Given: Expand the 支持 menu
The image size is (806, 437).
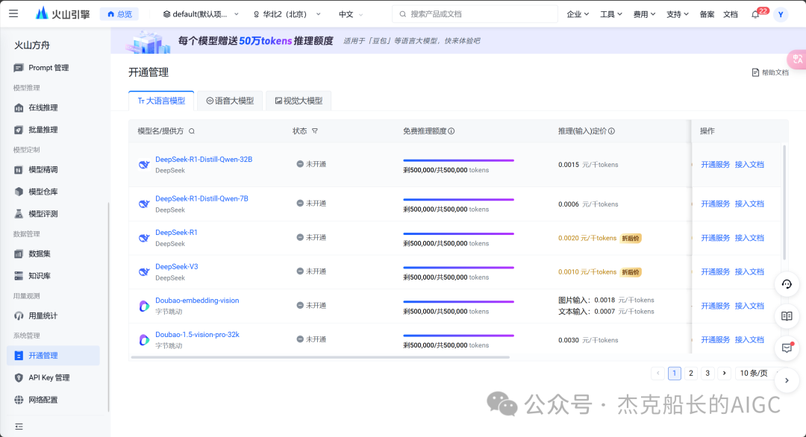Looking at the screenshot, I should [678, 14].
